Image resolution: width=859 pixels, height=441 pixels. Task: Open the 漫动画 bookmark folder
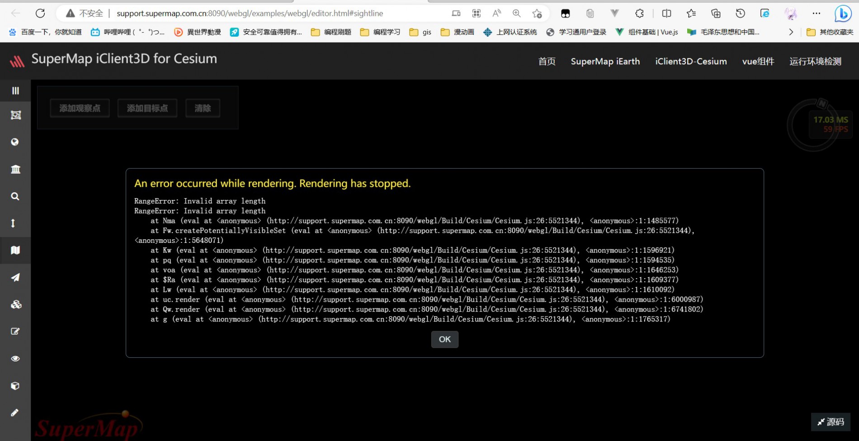coord(458,32)
